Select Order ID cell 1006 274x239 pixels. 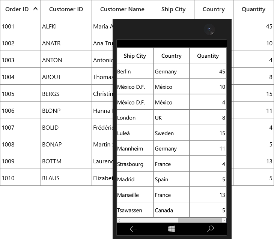click(x=20, y=110)
